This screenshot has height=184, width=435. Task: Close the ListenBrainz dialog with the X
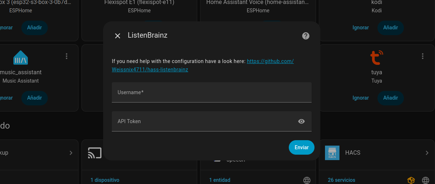118,36
